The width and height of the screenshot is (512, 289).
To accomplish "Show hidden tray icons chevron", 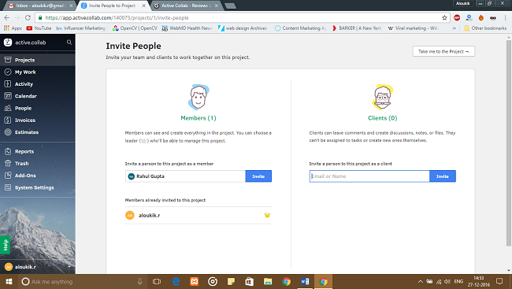I will tap(421, 281).
